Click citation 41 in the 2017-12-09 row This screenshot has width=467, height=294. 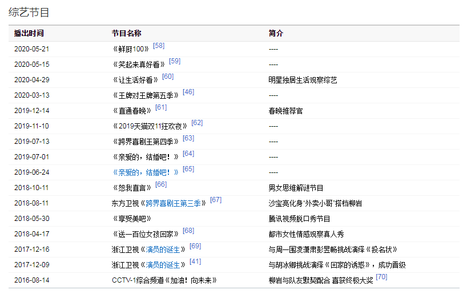[195, 261]
